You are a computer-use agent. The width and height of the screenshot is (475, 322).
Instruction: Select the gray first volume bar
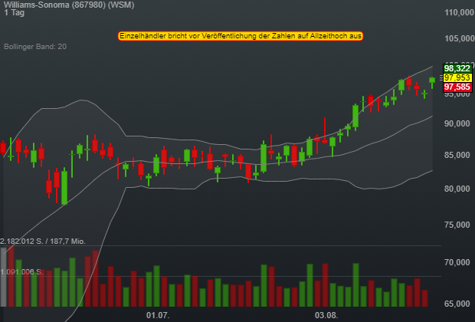(4, 277)
